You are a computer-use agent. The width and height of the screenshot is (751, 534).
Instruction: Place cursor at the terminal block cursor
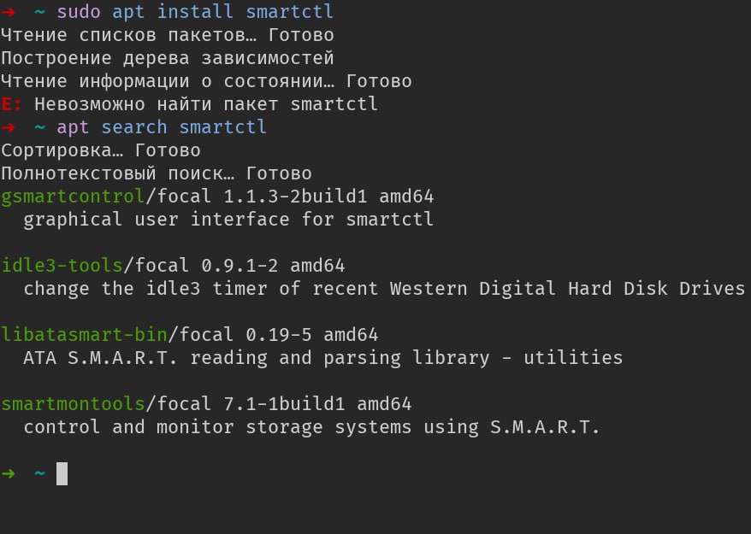62,472
